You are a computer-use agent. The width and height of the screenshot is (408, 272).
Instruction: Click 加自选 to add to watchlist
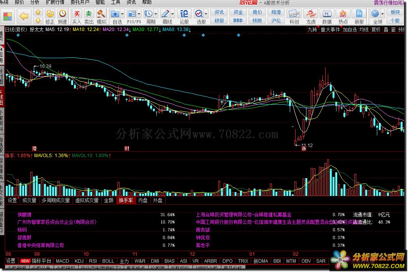(x=350, y=29)
